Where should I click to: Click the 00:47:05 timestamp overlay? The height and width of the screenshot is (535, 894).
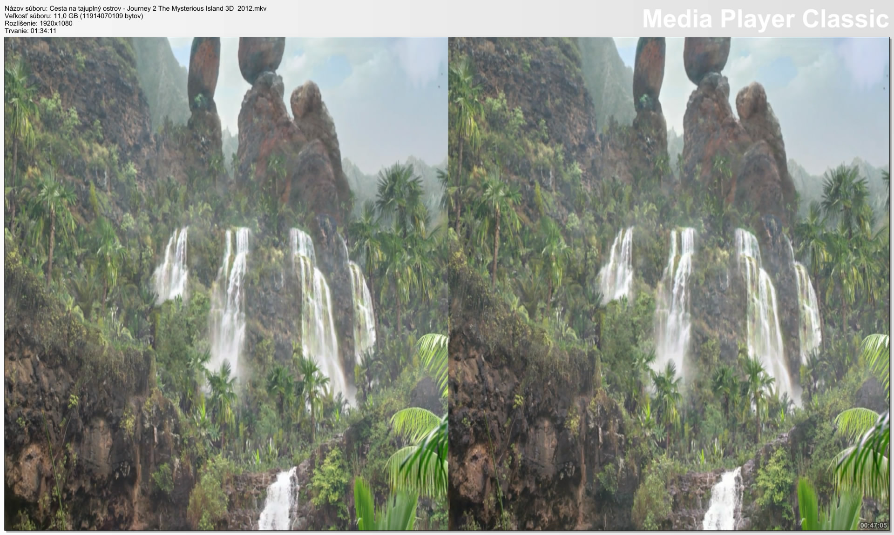873,525
